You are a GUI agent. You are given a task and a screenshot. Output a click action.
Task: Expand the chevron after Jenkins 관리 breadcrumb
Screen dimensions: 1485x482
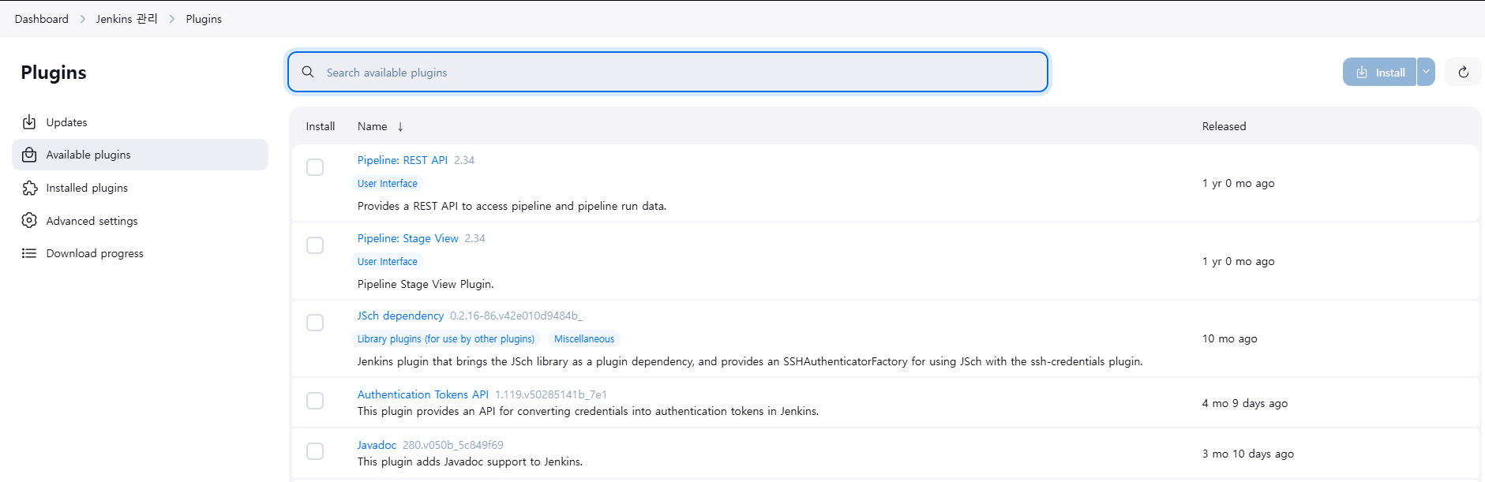[171, 19]
